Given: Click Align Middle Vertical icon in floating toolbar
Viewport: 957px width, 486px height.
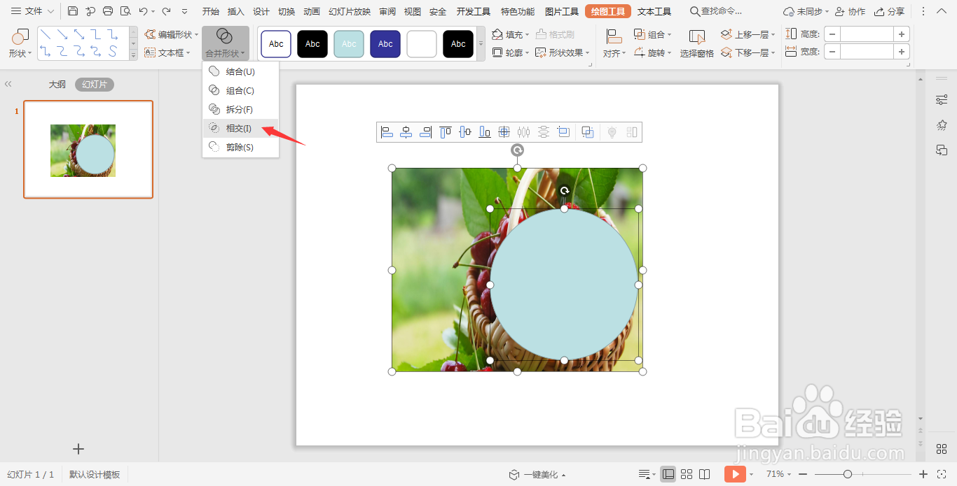Looking at the screenshot, I should [x=464, y=132].
